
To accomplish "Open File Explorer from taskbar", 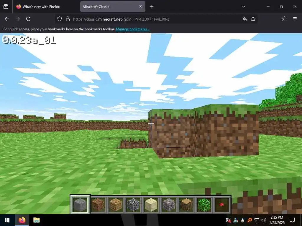I will (x=36, y=220).
